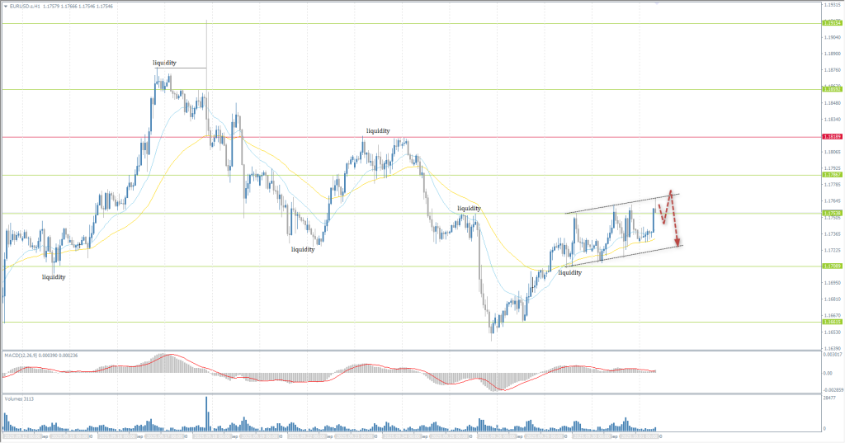
Task: Click the MACD(12,26,9) indicator label
Action: 25,355
